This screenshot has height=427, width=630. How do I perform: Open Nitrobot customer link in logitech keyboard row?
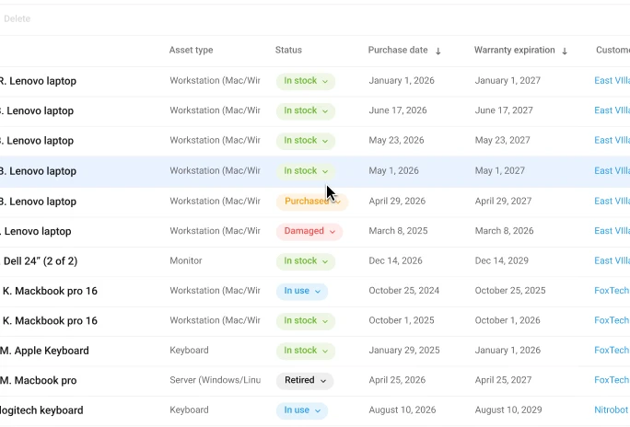tap(612, 410)
